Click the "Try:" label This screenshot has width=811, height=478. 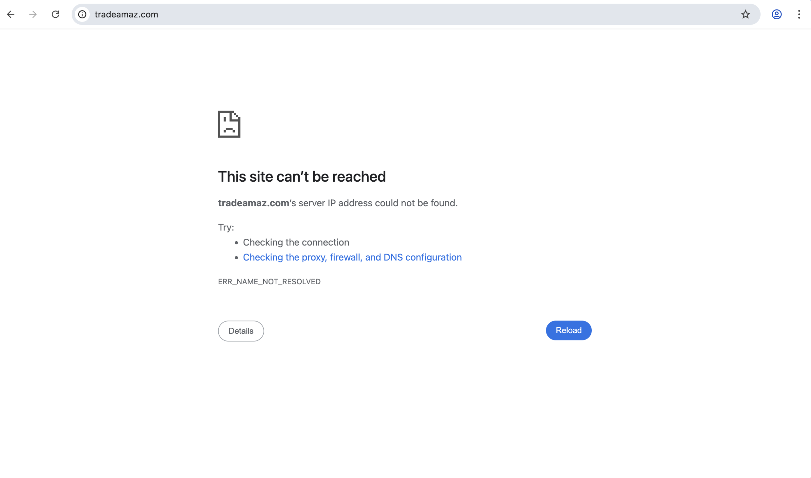click(226, 227)
